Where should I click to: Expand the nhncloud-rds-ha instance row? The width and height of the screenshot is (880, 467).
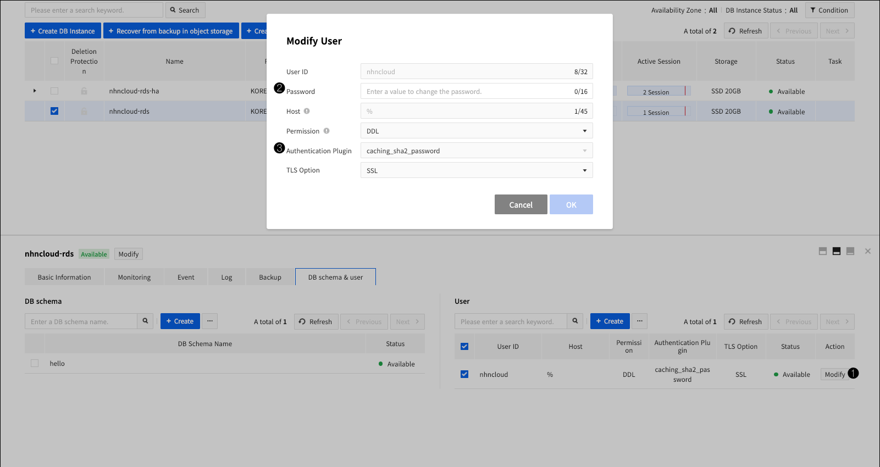coord(35,91)
